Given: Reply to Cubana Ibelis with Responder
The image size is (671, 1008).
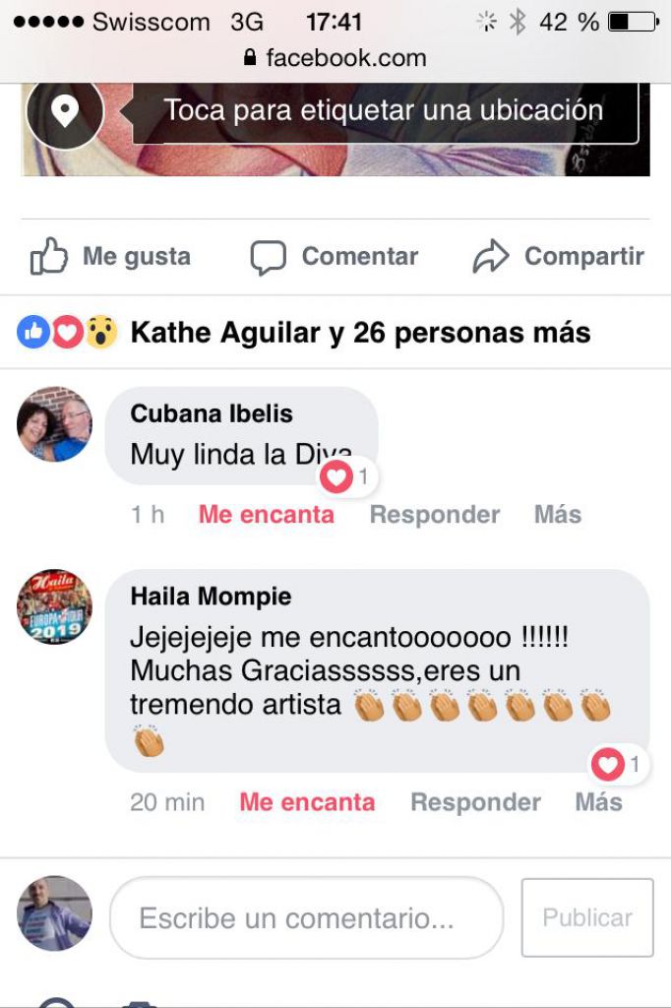Looking at the screenshot, I should click(x=435, y=514).
